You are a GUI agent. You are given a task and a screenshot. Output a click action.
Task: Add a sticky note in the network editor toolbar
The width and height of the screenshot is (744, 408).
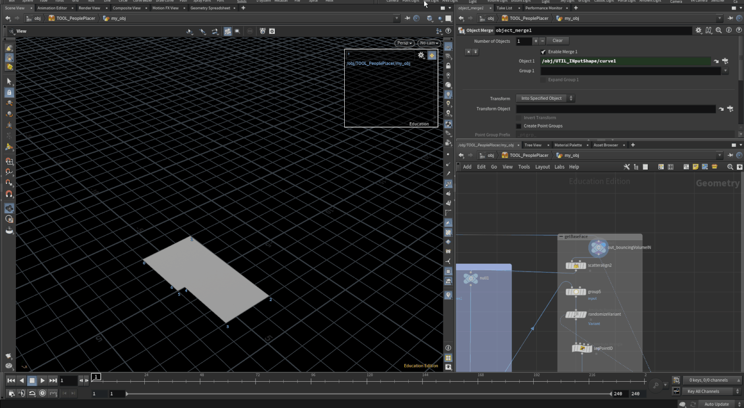point(695,167)
